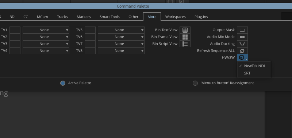Click the Audio Mix Mode icon
The height and width of the screenshot is (138, 292).
pyautogui.click(x=242, y=37)
